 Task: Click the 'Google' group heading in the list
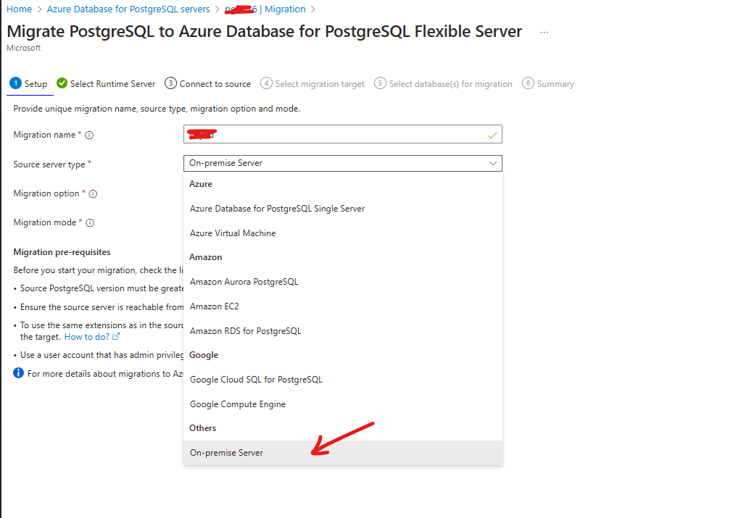(x=204, y=355)
